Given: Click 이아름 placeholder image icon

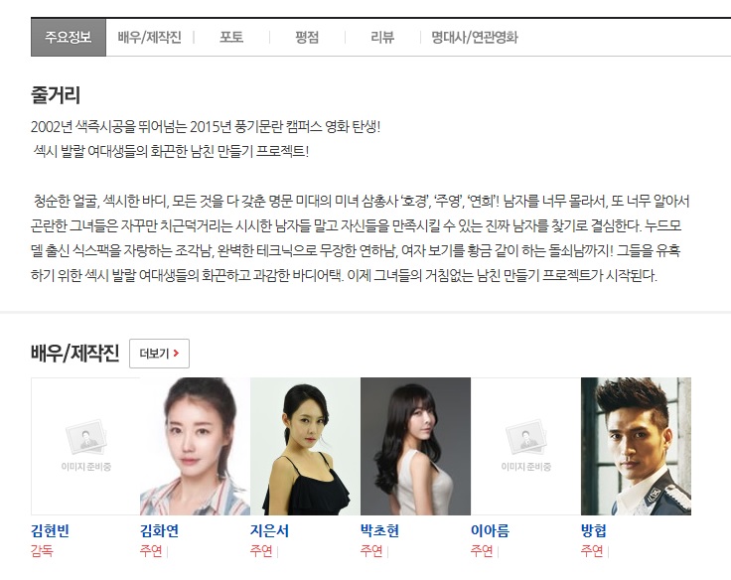Looking at the screenshot, I should point(526,437).
